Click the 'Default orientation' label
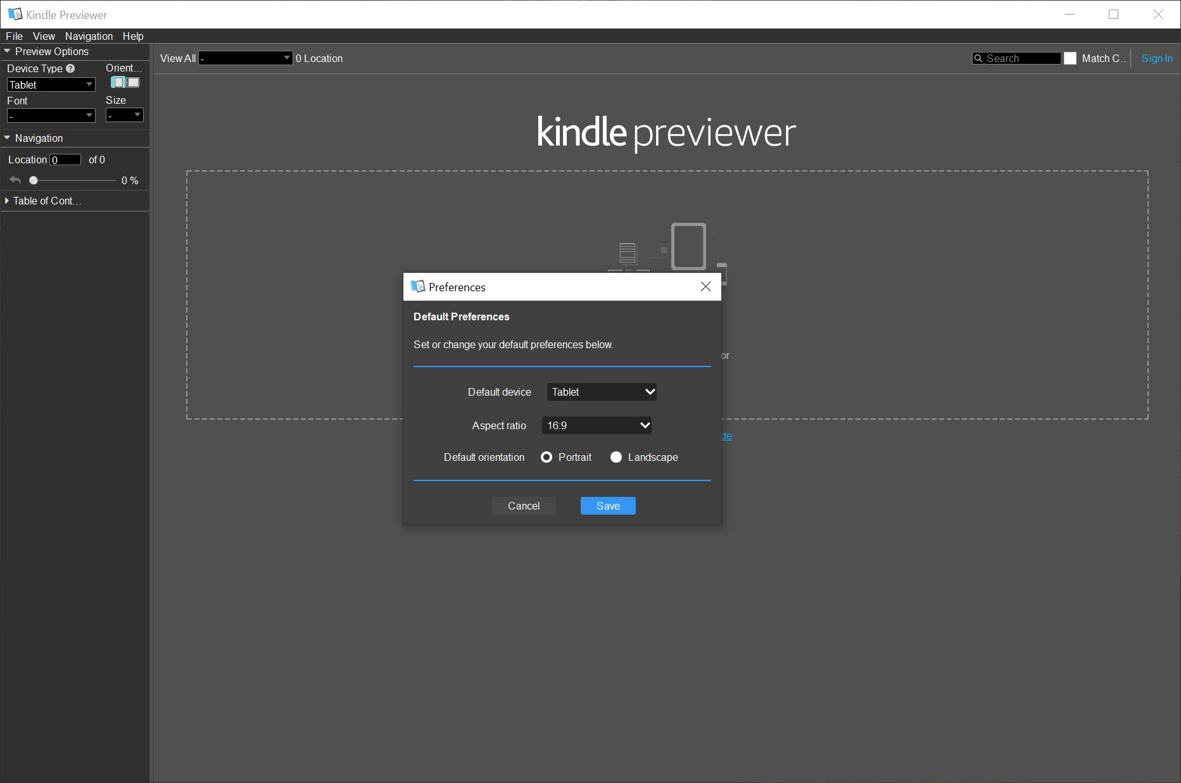This screenshot has height=783, width=1181. tap(484, 457)
